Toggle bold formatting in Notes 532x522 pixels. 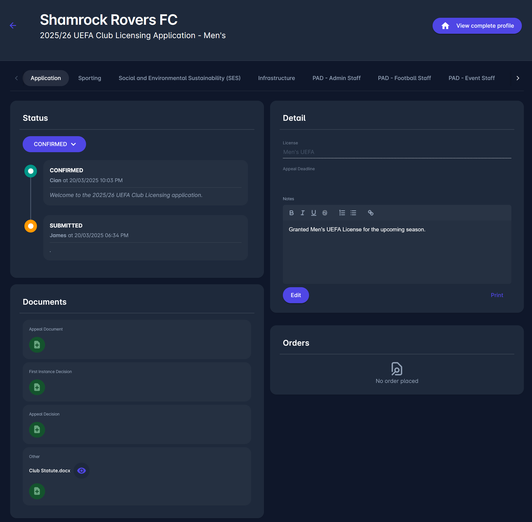pos(291,213)
